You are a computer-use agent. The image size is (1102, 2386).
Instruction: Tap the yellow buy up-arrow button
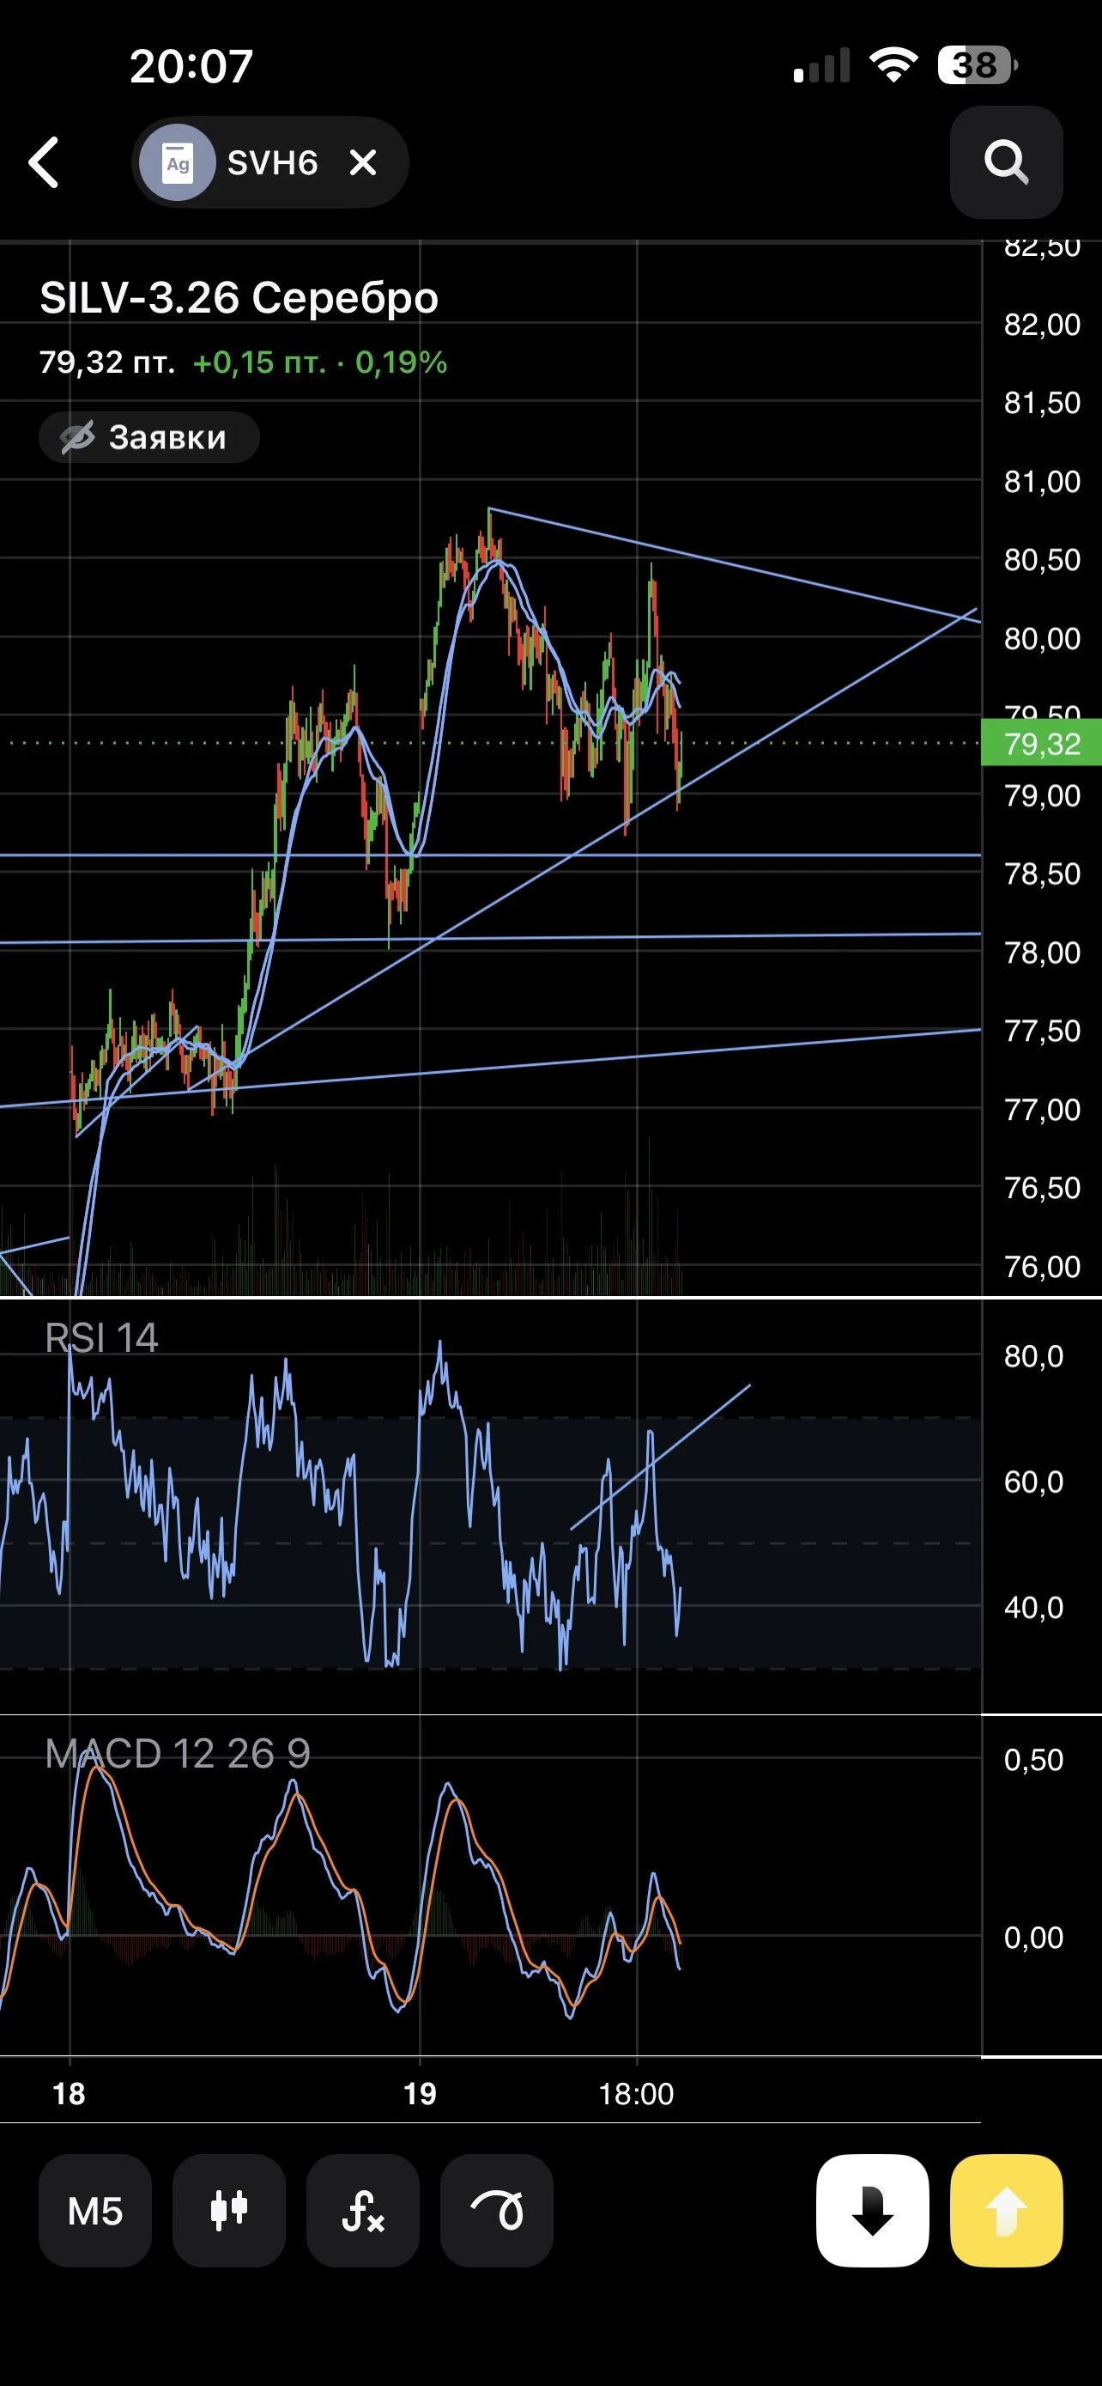tap(1007, 2211)
